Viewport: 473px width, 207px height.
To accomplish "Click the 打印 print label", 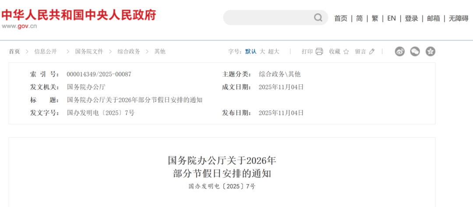I will [x=307, y=52].
